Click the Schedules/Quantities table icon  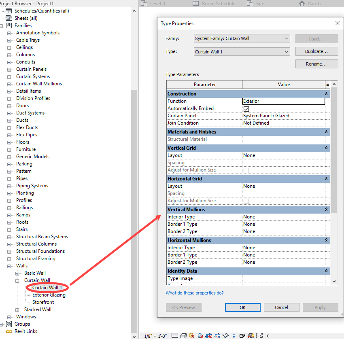9,11
